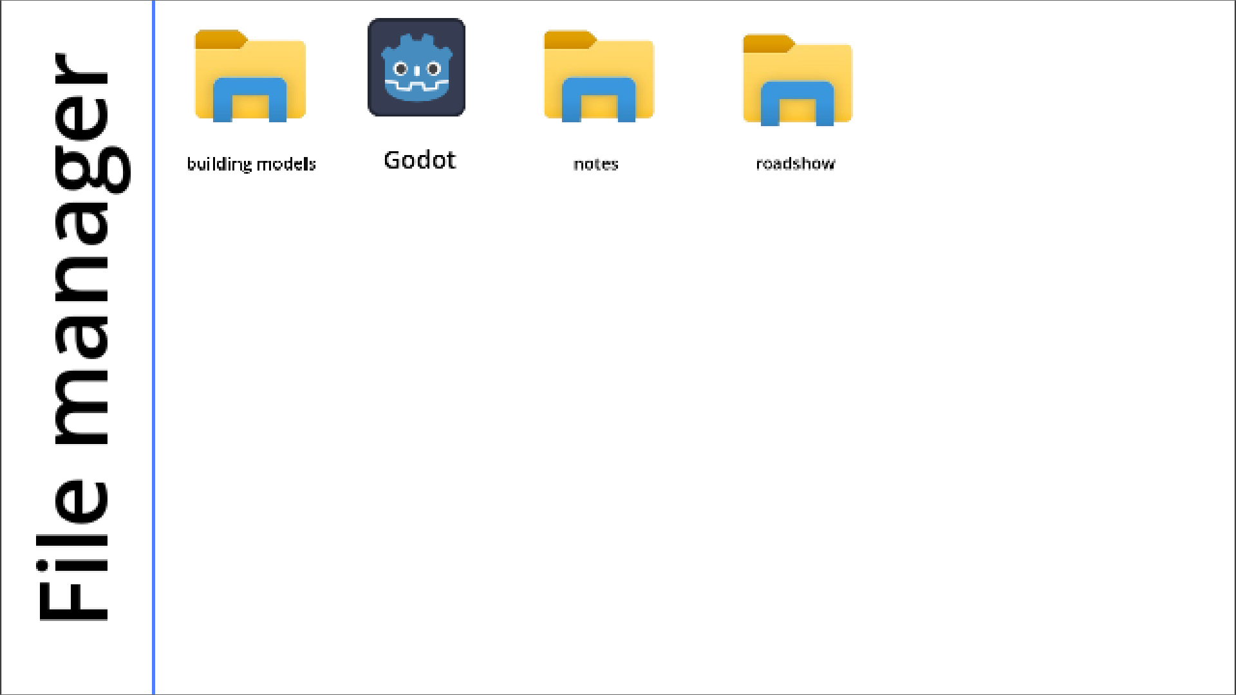Open the roadshow folder icon

click(x=797, y=80)
